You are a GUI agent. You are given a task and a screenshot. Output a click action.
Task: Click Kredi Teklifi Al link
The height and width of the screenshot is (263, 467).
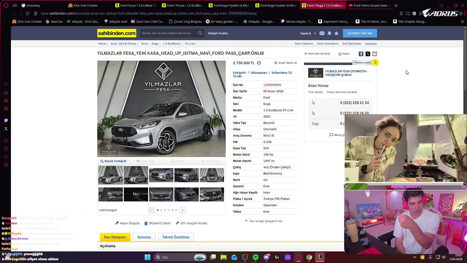(285, 63)
